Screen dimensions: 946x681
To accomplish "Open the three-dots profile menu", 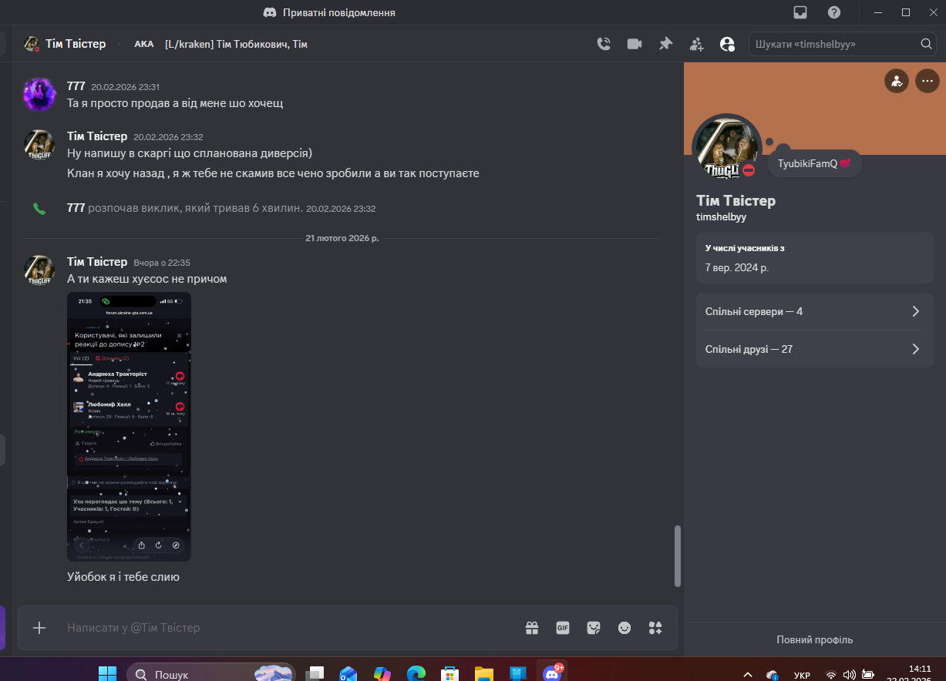I will click(927, 80).
